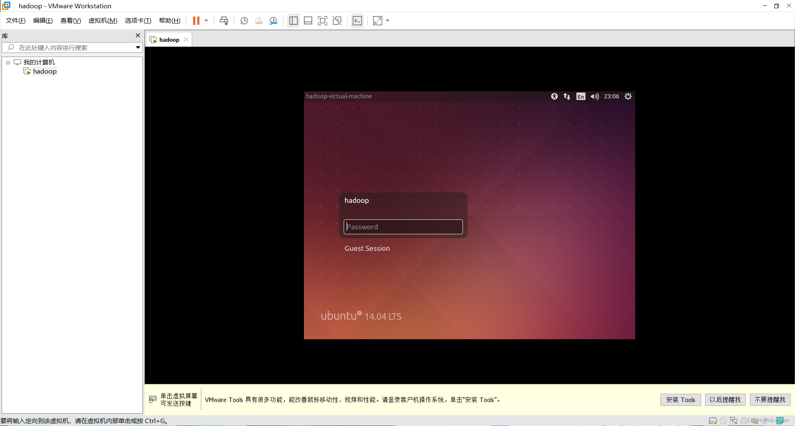
Task: Select the volume icon in guest menu bar
Action: click(594, 96)
